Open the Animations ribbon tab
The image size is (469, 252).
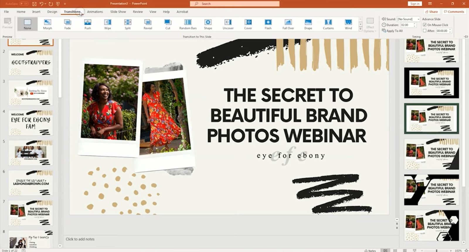(95, 12)
